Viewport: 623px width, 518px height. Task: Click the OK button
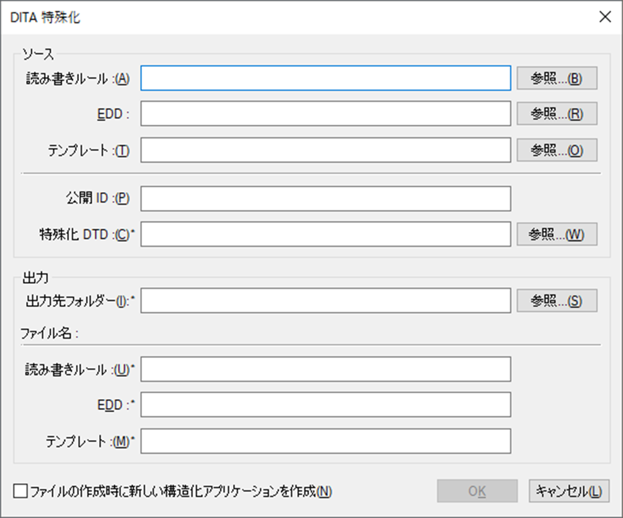[x=476, y=491]
